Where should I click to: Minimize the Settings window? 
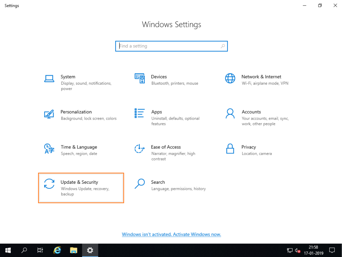pos(304,5)
